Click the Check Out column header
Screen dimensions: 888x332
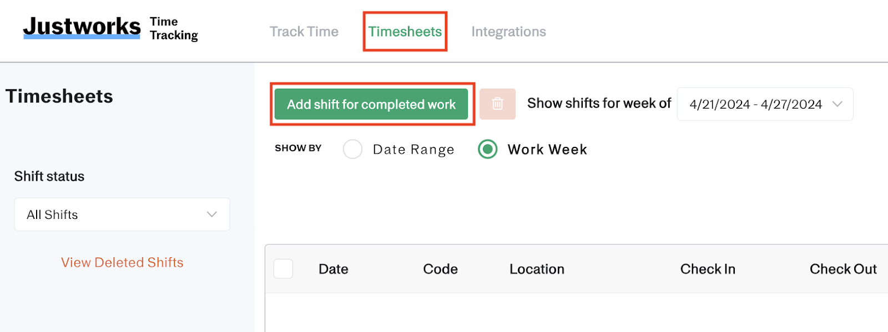[843, 269]
